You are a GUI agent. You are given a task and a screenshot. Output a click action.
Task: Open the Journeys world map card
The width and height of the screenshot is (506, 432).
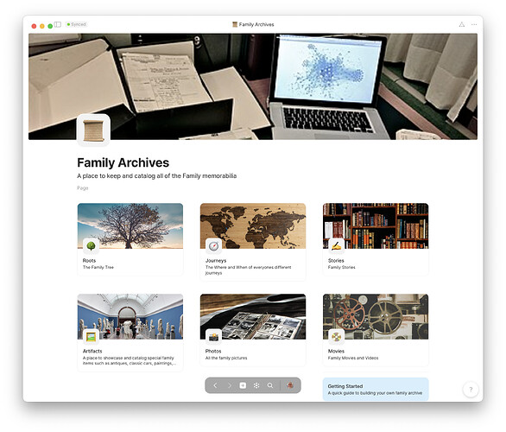(253, 242)
